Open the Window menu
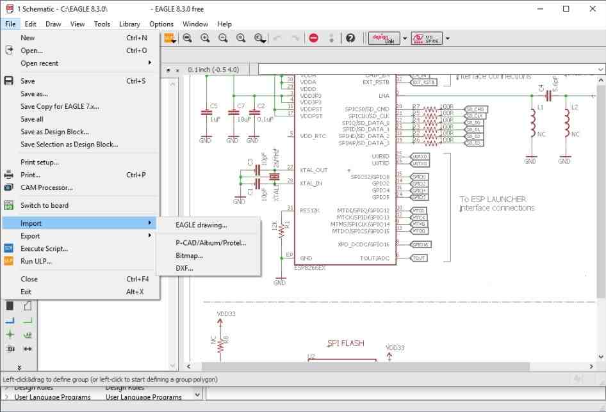The image size is (606, 412). coord(195,24)
